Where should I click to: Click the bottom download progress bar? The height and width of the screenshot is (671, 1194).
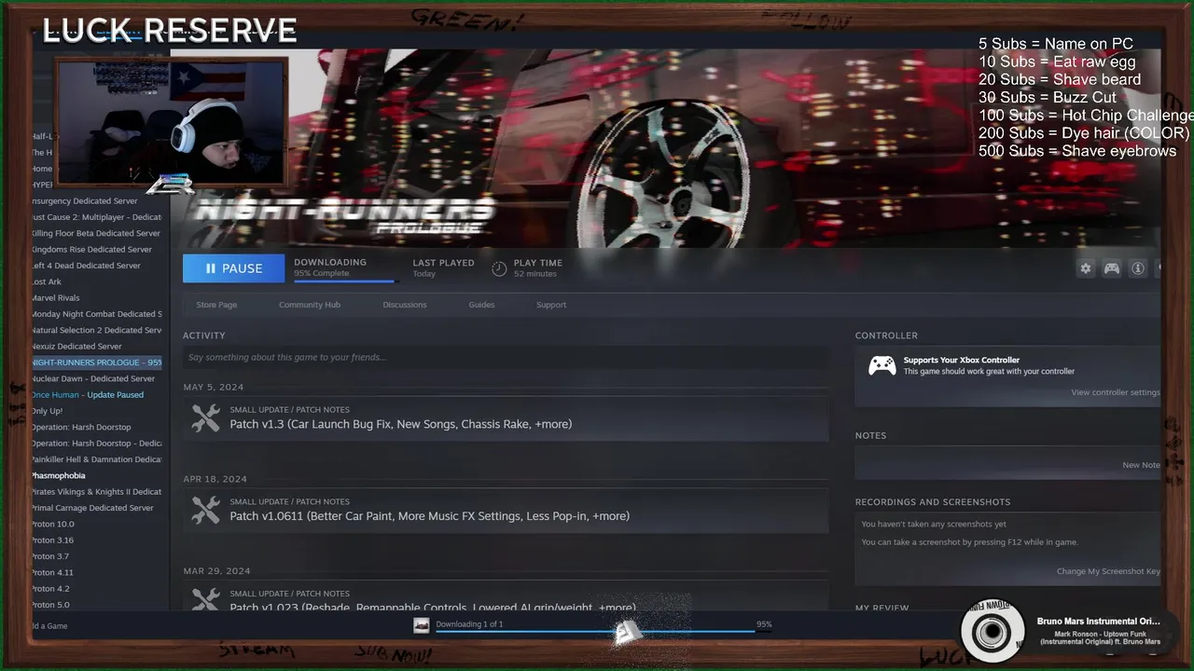604,632
